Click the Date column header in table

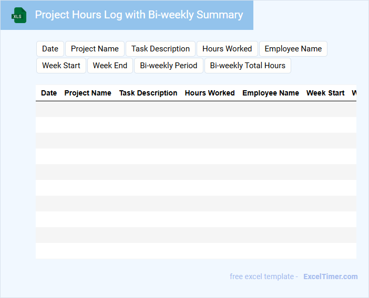point(49,93)
